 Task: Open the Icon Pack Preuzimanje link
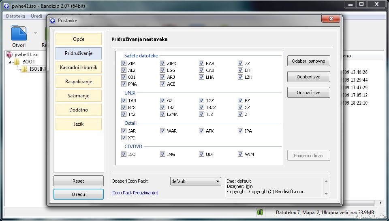click(x=135, y=193)
